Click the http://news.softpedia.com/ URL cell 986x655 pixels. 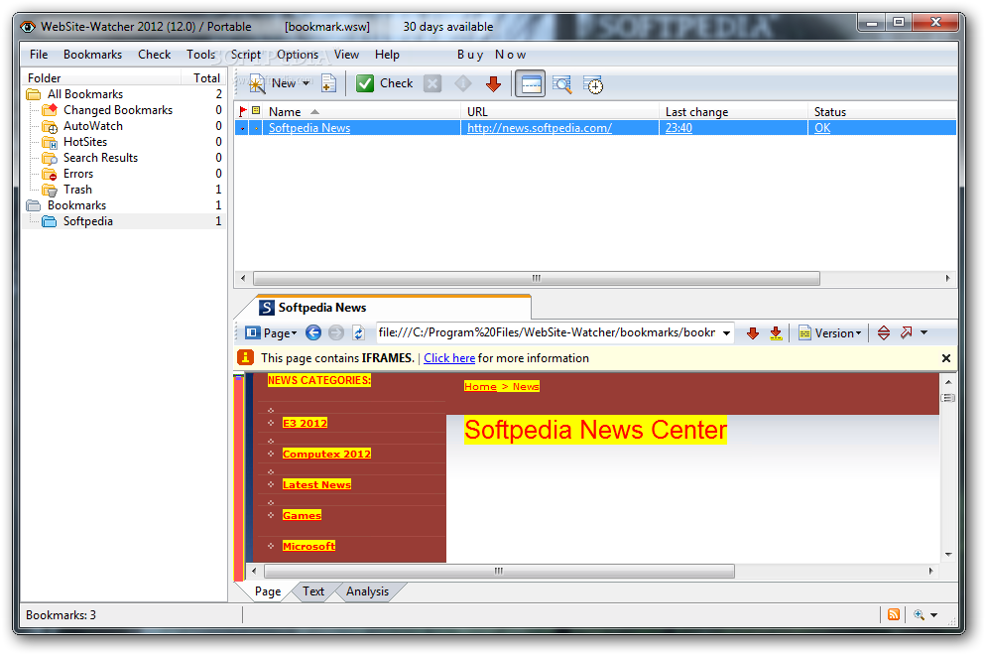coord(539,128)
